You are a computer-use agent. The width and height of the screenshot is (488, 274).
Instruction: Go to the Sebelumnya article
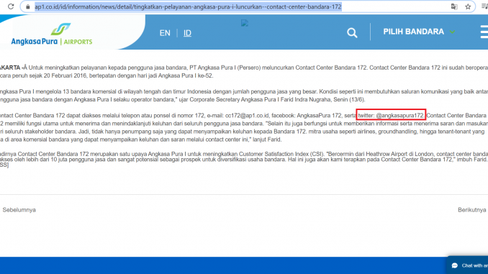[19, 210]
